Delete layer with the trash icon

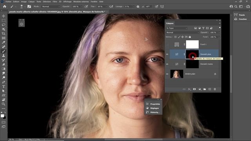point(215,89)
